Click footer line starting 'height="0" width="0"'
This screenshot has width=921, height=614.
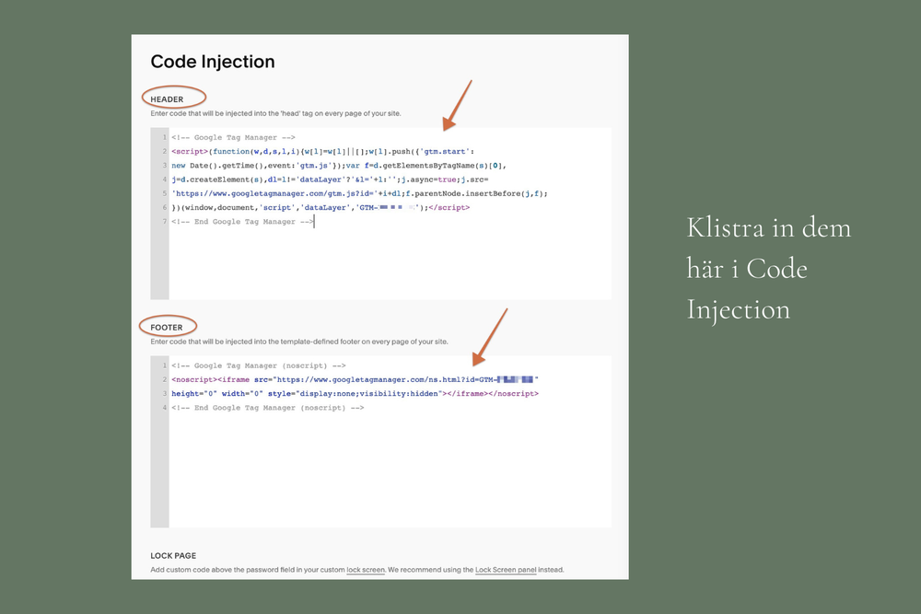[355, 394]
